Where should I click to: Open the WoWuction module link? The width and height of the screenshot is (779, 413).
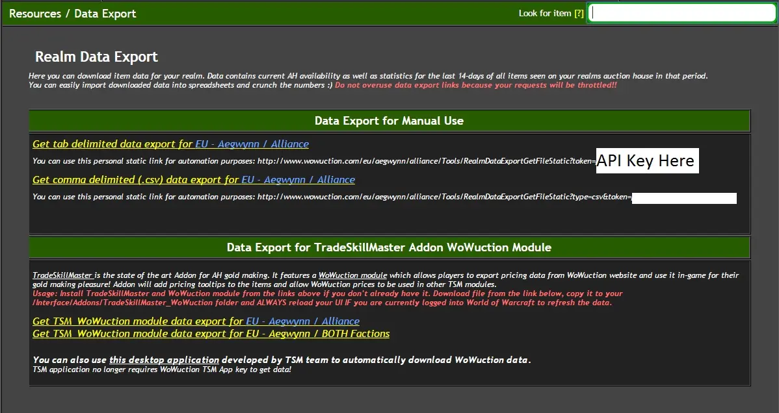pos(352,275)
